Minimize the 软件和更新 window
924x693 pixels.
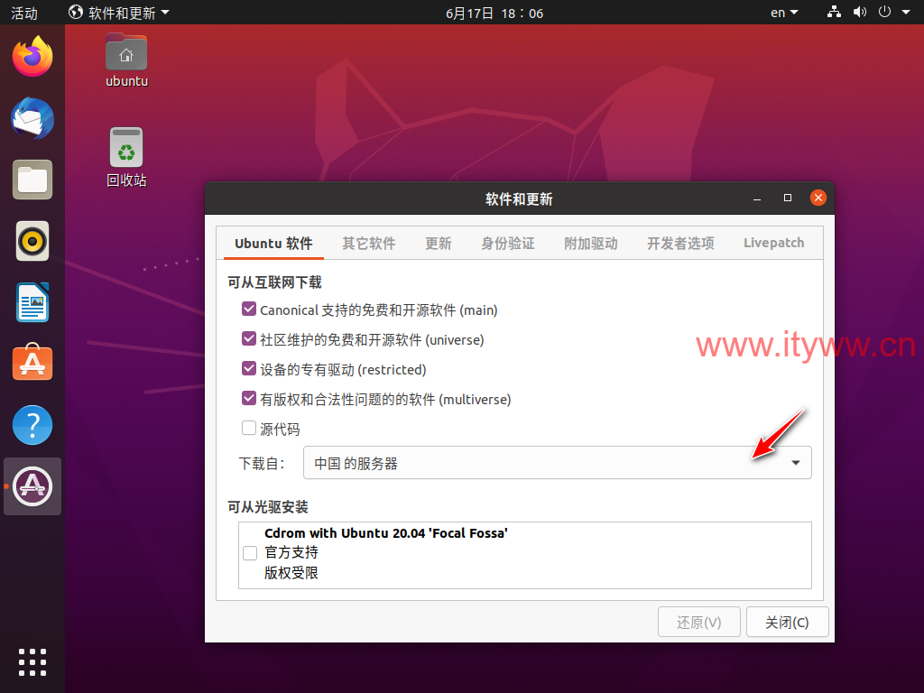coord(757,199)
